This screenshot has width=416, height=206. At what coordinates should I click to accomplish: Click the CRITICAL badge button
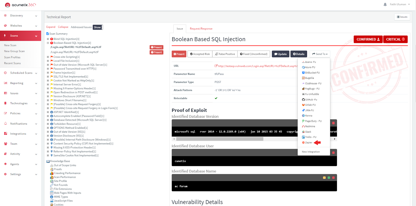point(395,39)
